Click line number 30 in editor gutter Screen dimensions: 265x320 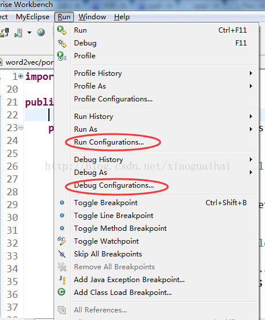(x=12, y=217)
